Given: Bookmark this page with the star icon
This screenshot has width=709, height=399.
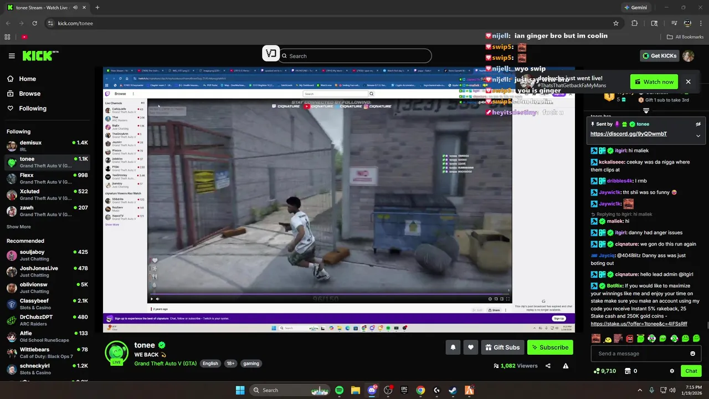Looking at the screenshot, I should (615, 23).
